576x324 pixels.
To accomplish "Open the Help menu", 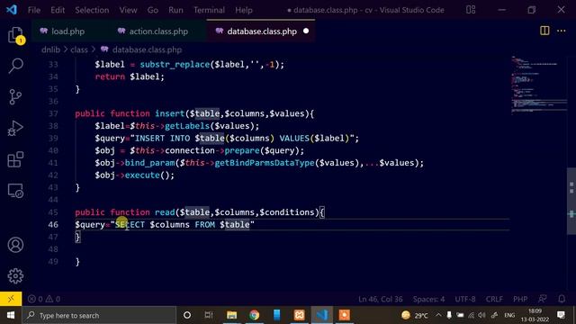I will click(x=244, y=10).
